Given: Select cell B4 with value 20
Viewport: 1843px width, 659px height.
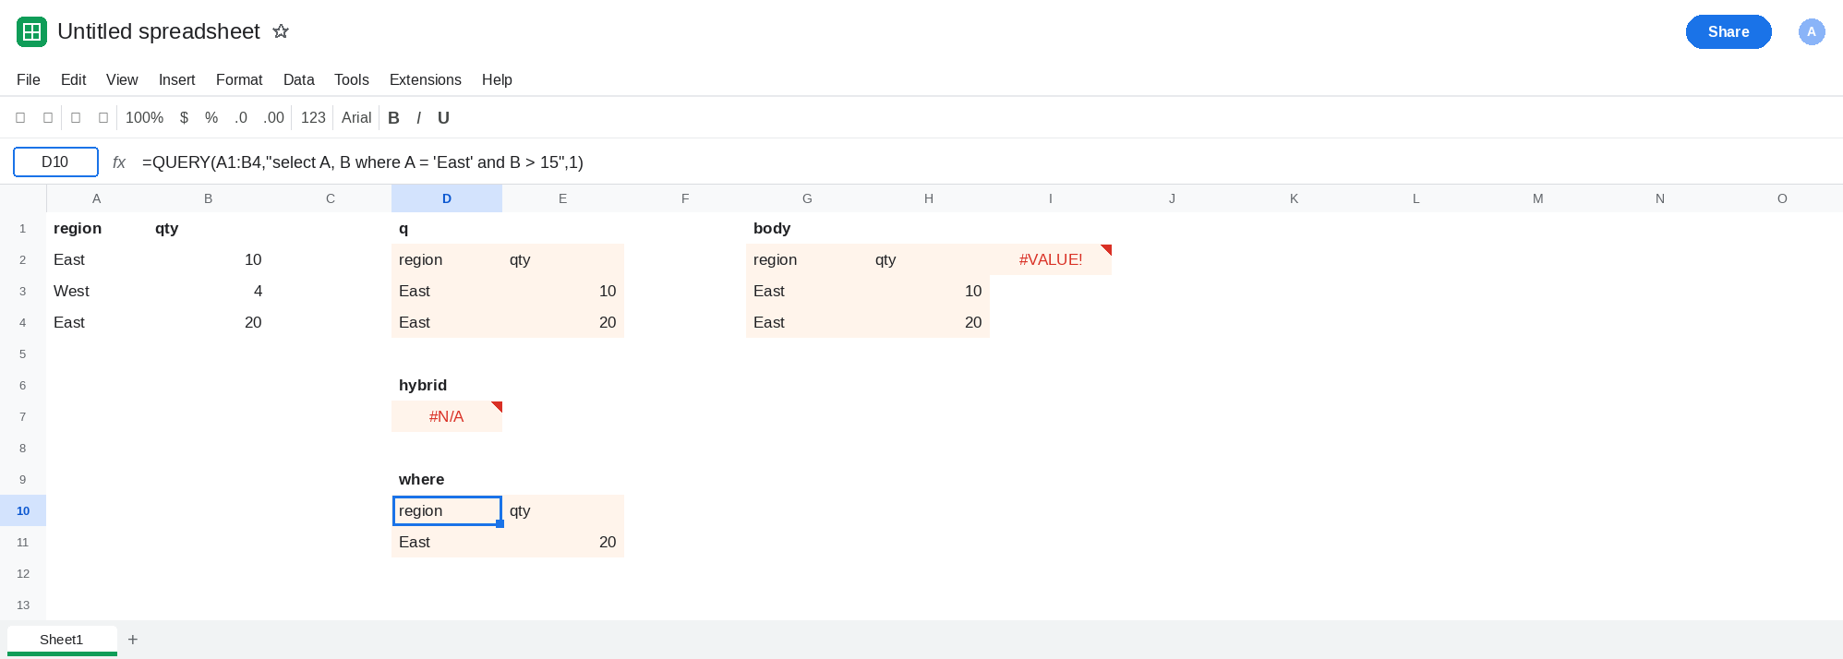Looking at the screenshot, I should [209, 322].
